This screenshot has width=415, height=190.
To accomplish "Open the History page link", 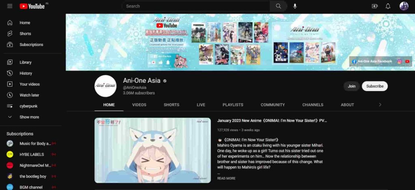I will (x=26, y=73).
